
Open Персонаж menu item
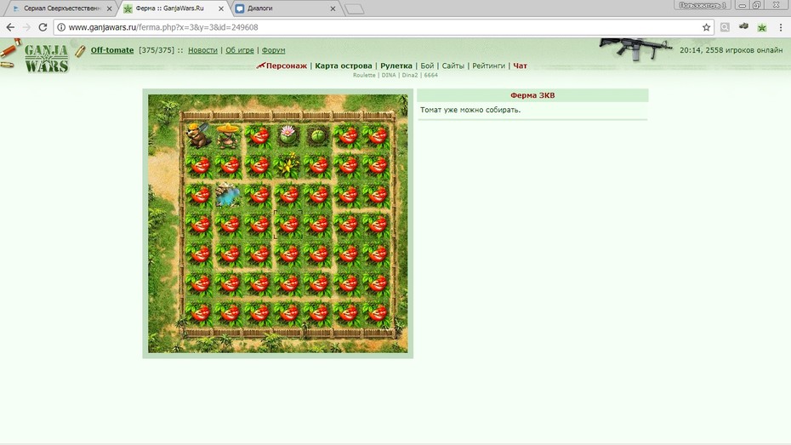pos(286,66)
